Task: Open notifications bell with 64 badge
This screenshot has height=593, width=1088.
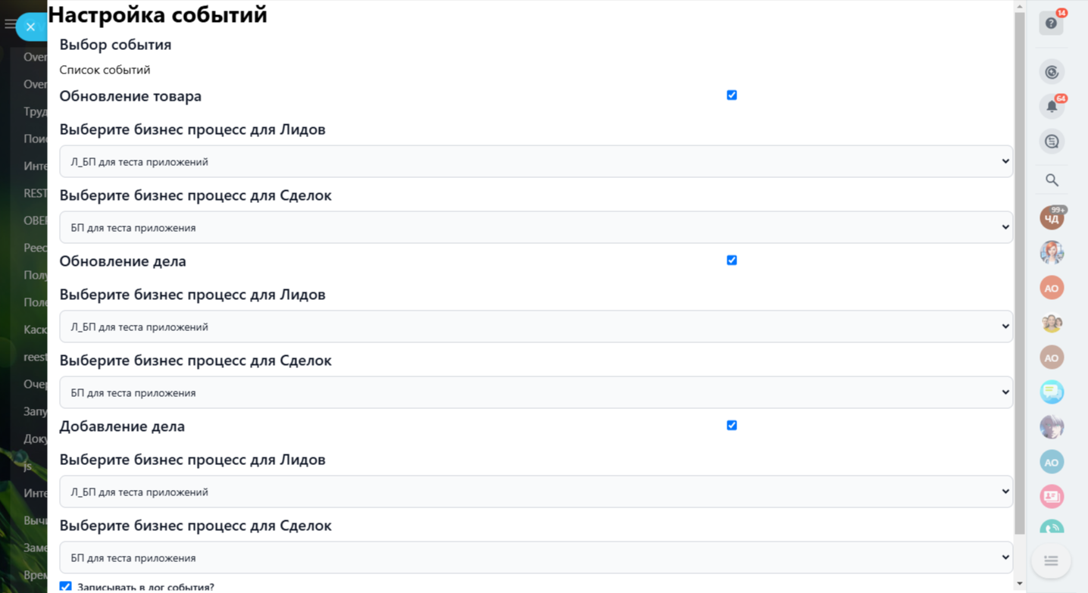Action: (1052, 107)
